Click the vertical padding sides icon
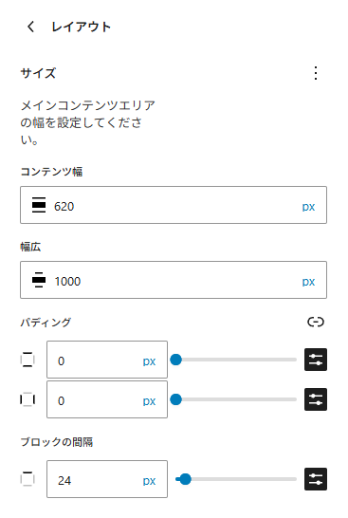The image size is (348, 518). click(x=27, y=360)
